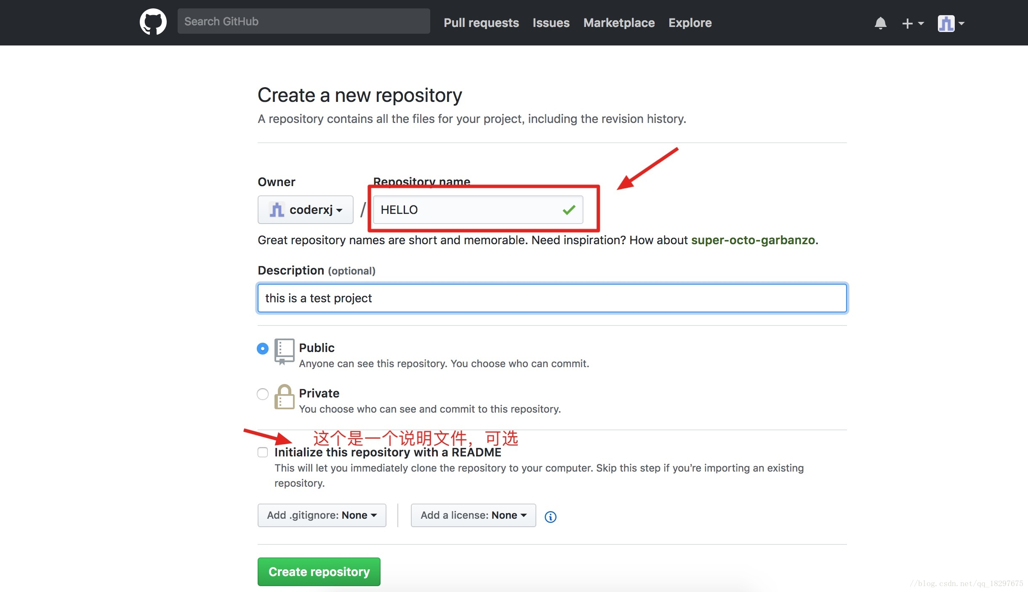Viewport: 1028px width, 592px height.
Task: Click the Description text field
Action: tap(552, 298)
